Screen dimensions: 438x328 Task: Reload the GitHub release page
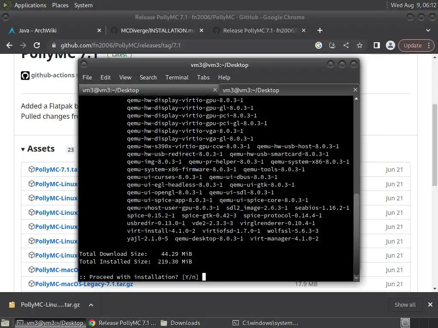coord(37,45)
